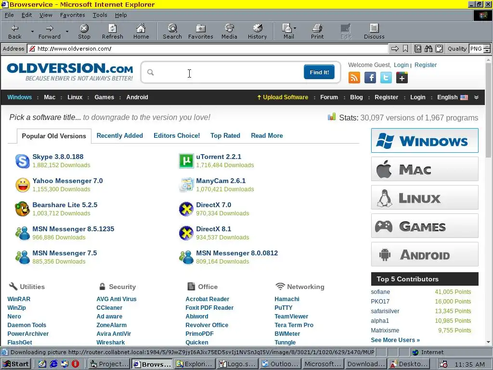
Task: Open the Mac platform banner button
Action: pyautogui.click(x=425, y=169)
